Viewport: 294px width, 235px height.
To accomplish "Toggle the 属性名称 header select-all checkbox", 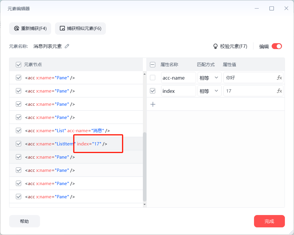I will 153,65.
